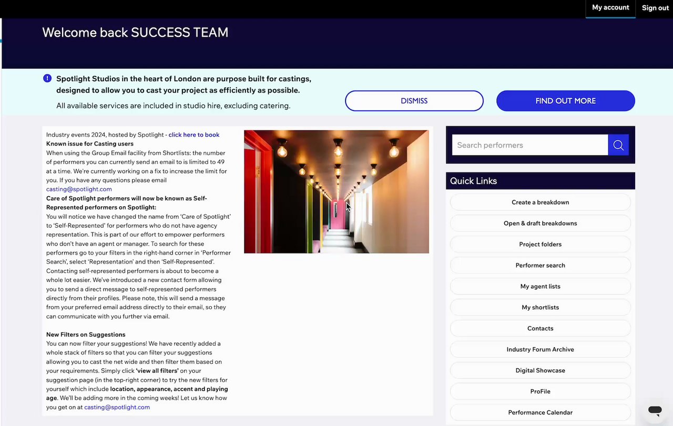The image size is (673, 426).
Task: View My agent lists
Action: (x=541, y=286)
